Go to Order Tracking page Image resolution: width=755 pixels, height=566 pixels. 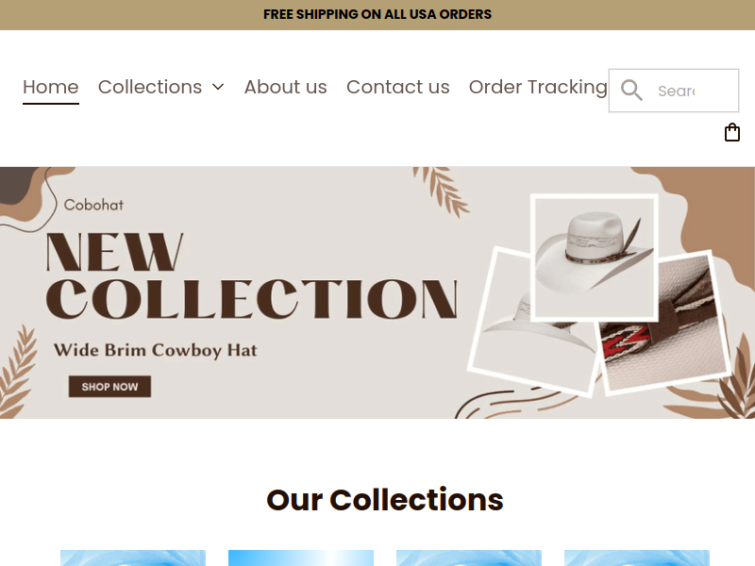[x=538, y=87]
